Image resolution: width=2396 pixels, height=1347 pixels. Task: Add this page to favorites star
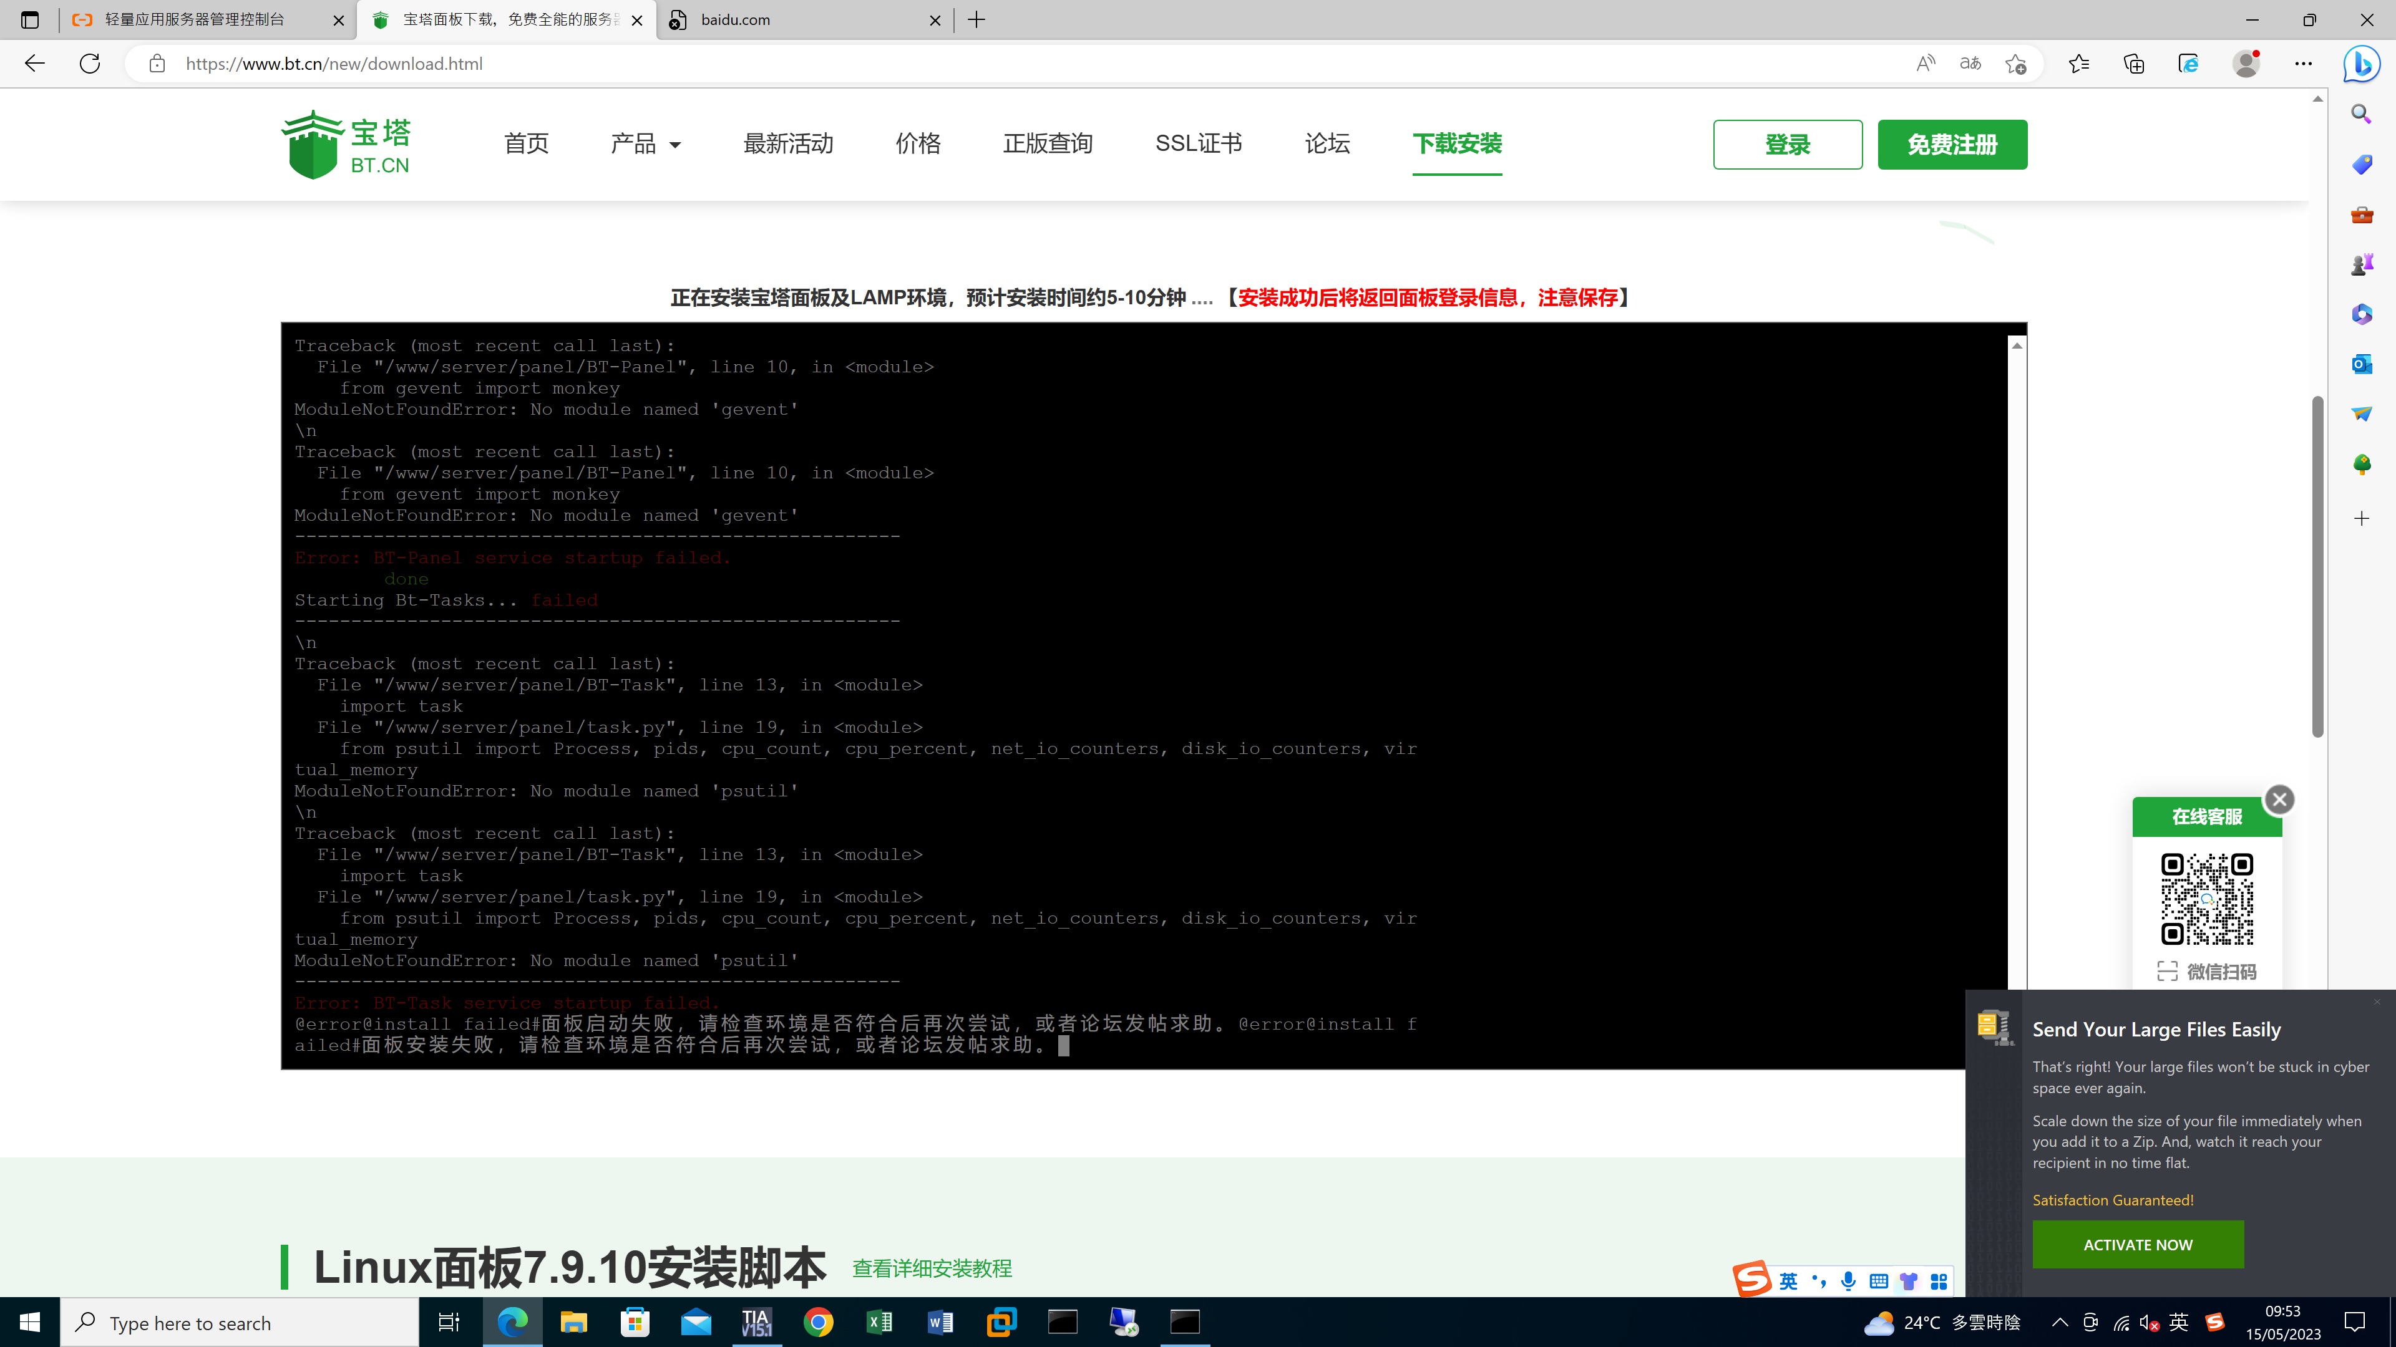2015,63
